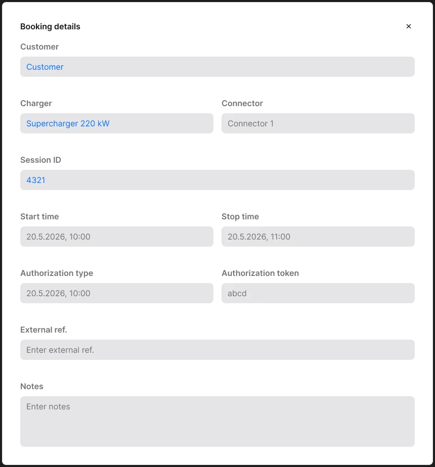Click the Stop time 11:00 field
The image size is (435, 467).
pyautogui.click(x=318, y=237)
